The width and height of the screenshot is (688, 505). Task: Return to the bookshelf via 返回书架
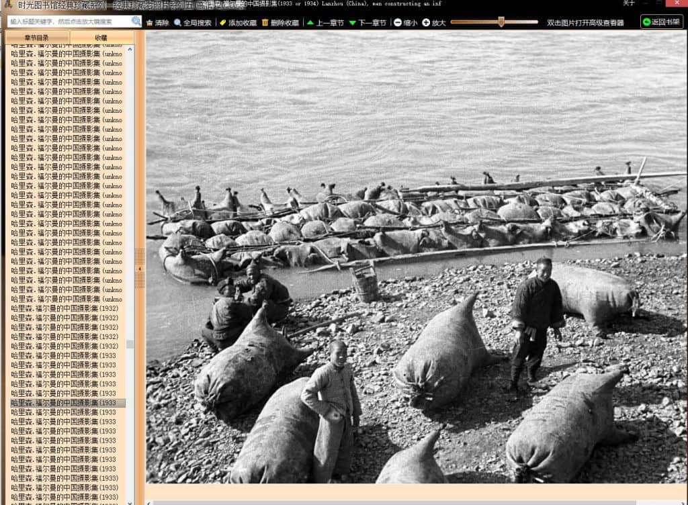tap(661, 22)
